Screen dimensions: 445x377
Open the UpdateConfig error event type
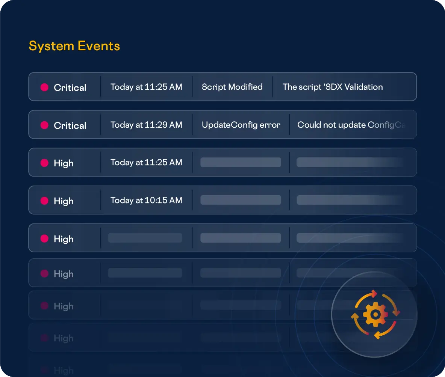pos(241,125)
